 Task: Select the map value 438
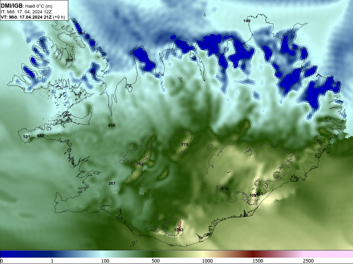[112, 125]
